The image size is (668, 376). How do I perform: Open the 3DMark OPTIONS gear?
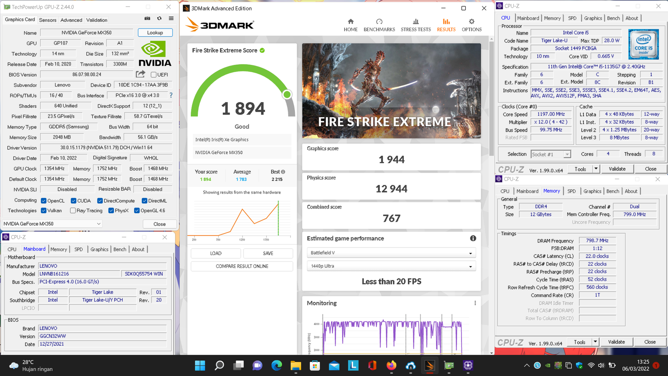[x=471, y=25]
